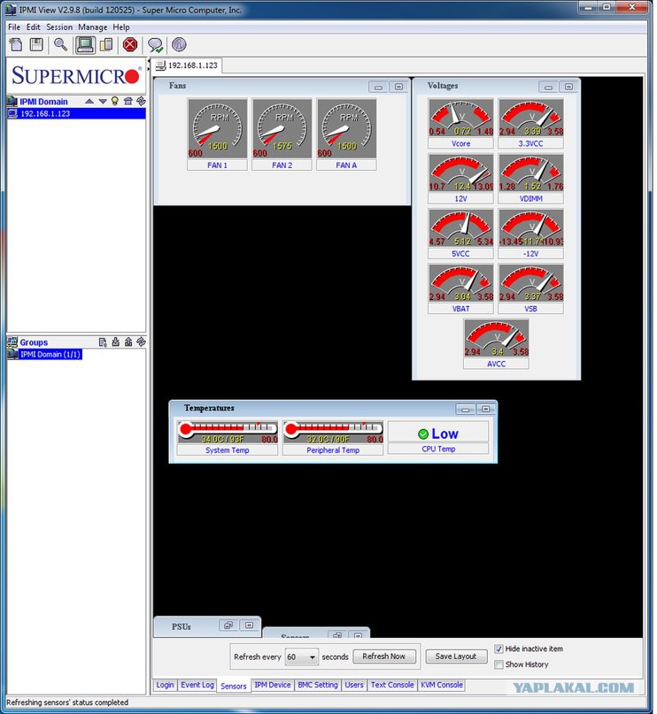Switch to the Event Log tab
Screen dimensions: 657x714
[197, 685]
